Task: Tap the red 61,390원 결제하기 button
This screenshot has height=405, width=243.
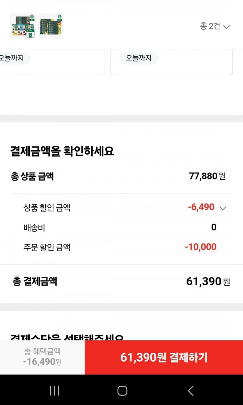Action: (x=164, y=357)
